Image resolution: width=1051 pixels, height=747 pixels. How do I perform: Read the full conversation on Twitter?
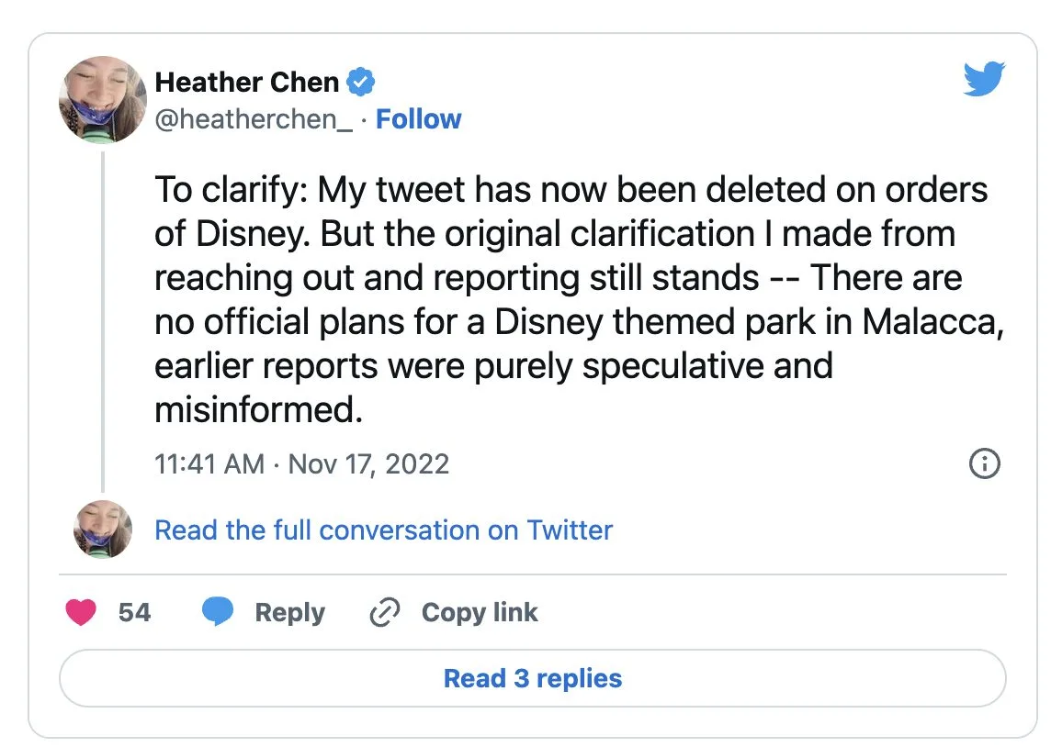point(383,530)
